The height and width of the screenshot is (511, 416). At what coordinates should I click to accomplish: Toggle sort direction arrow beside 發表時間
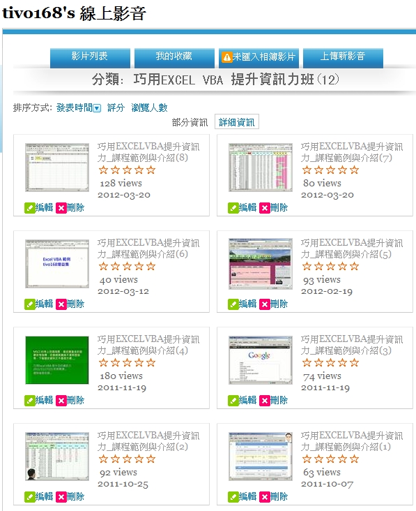click(97, 108)
